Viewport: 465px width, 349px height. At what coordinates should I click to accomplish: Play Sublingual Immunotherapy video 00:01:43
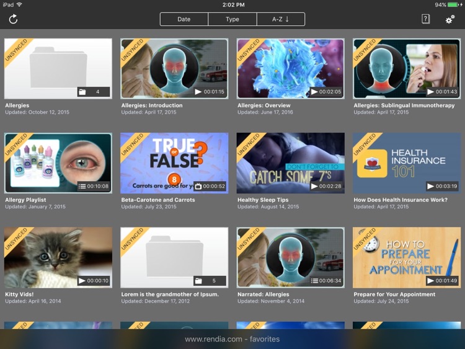442,92
